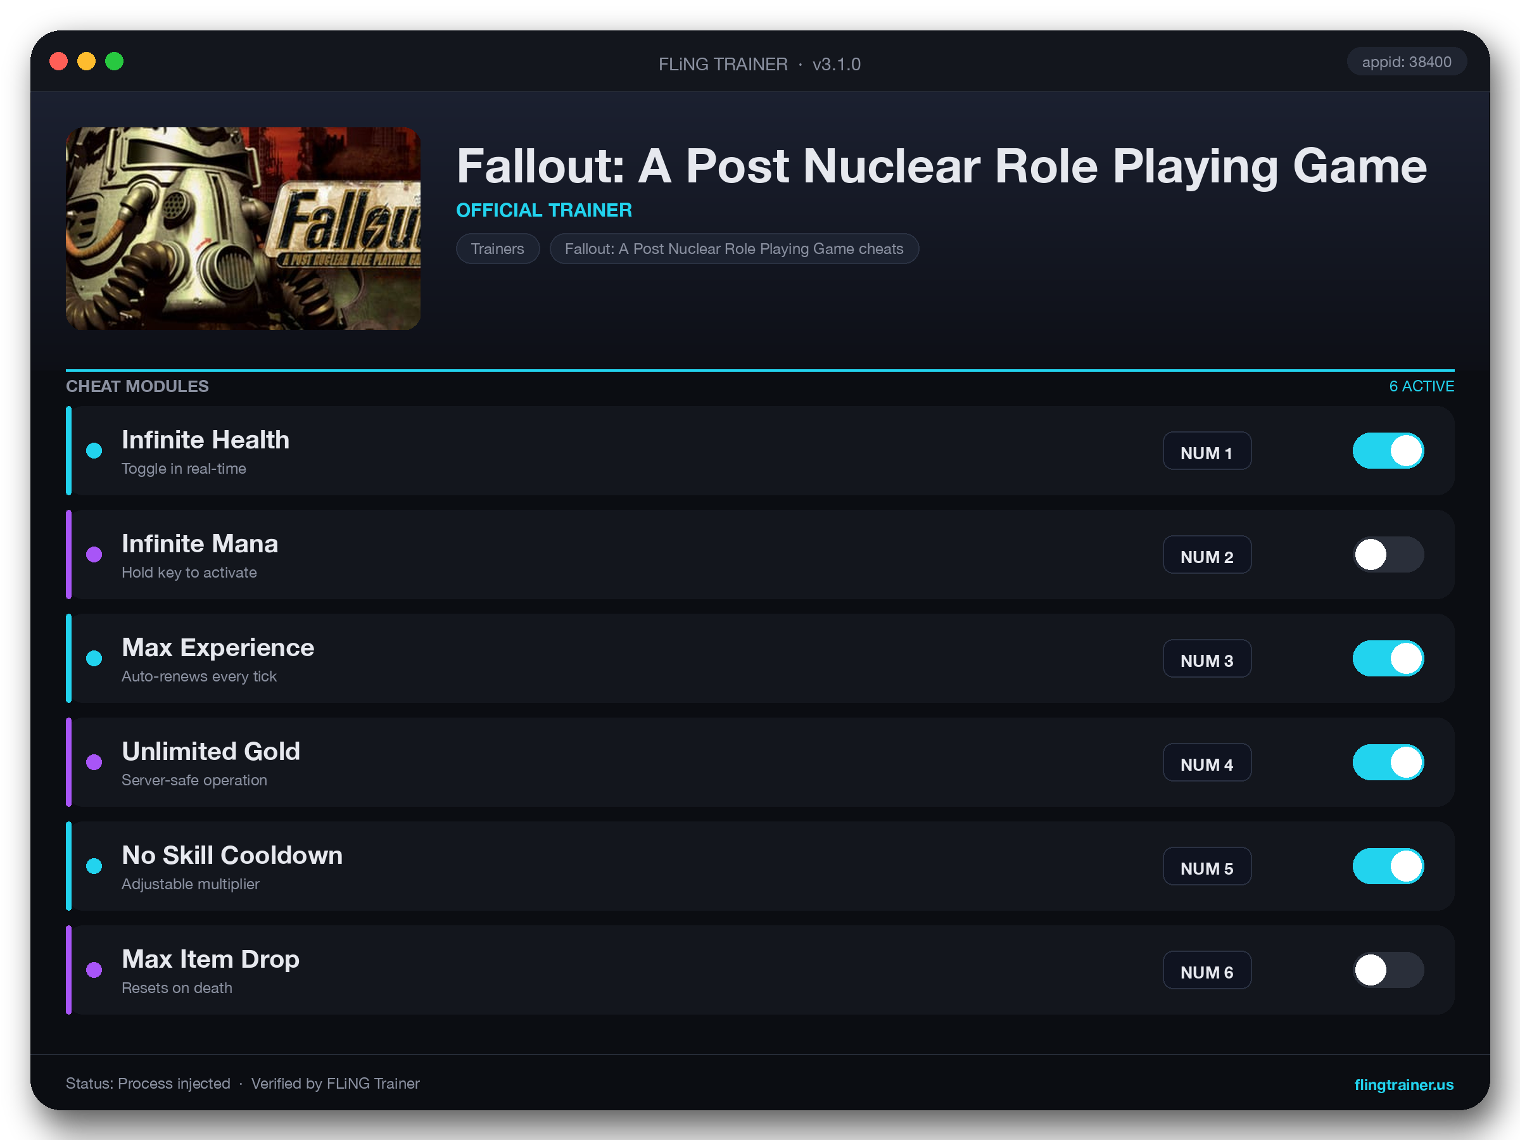Click the 6 ACTIVE counter
The width and height of the screenshot is (1520, 1140).
(1421, 386)
